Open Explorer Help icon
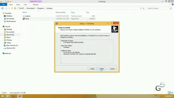174x98 pixels. [x=173, y=4]
